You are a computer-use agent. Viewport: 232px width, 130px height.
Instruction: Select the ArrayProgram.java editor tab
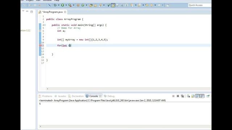[x=52, y=12]
